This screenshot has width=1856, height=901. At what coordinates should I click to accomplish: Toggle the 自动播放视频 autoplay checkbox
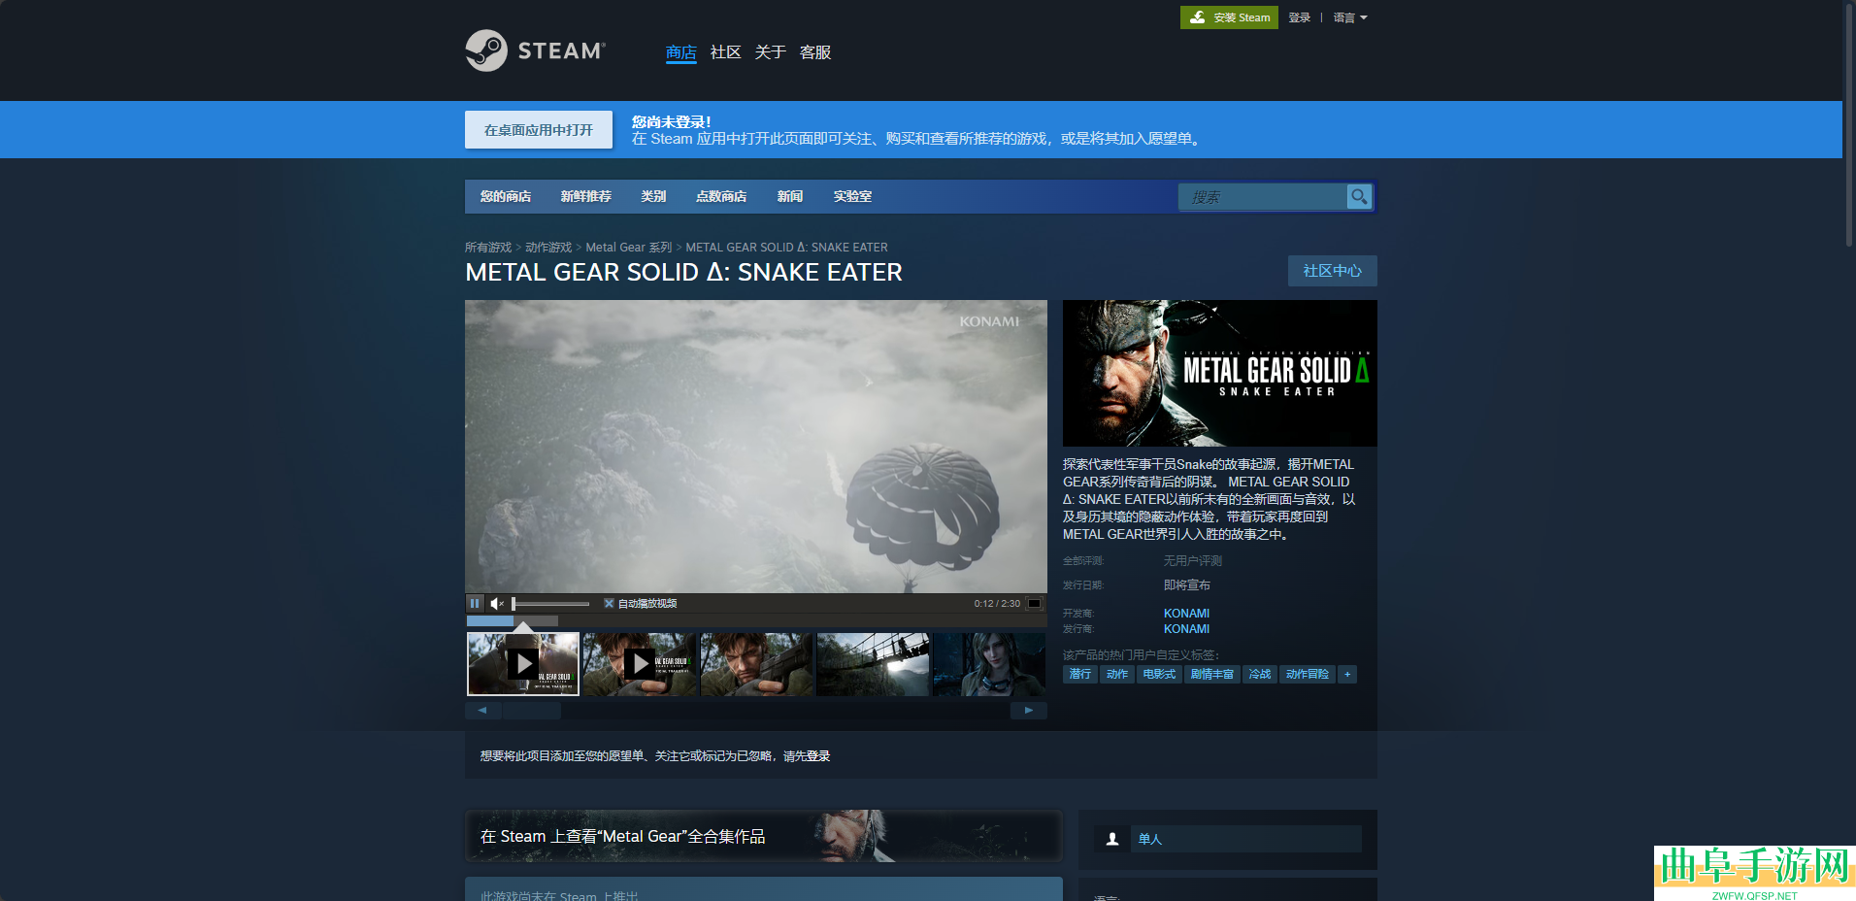(609, 604)
